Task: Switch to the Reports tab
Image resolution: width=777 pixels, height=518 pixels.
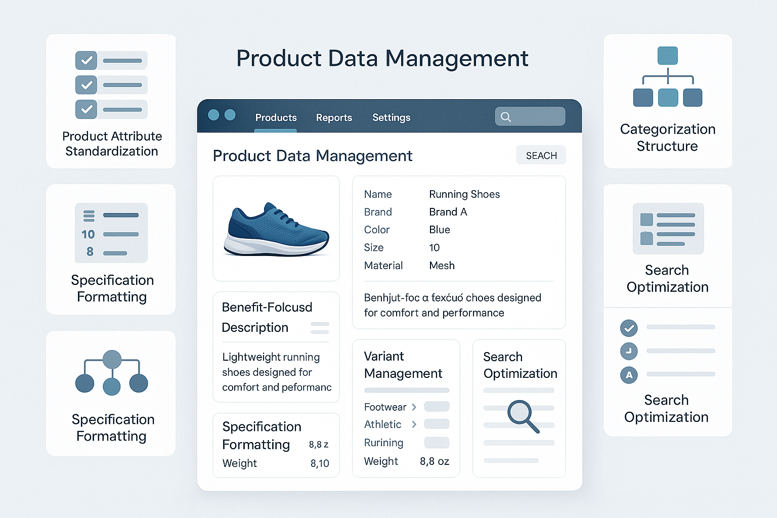Action: (x=334, y=117)
